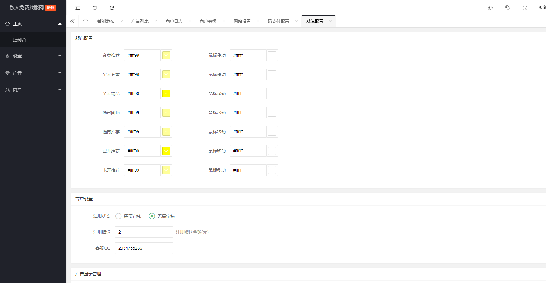The image size is (546, 283).
Task: Open color picker for 套黄推荐
Action: pyautogui.click(x=166, y=55)
